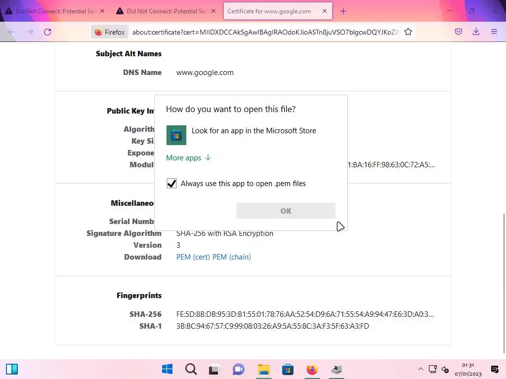Open Save to Pocket button
Screen dimensions: 506x379
(x=458, y=32)
